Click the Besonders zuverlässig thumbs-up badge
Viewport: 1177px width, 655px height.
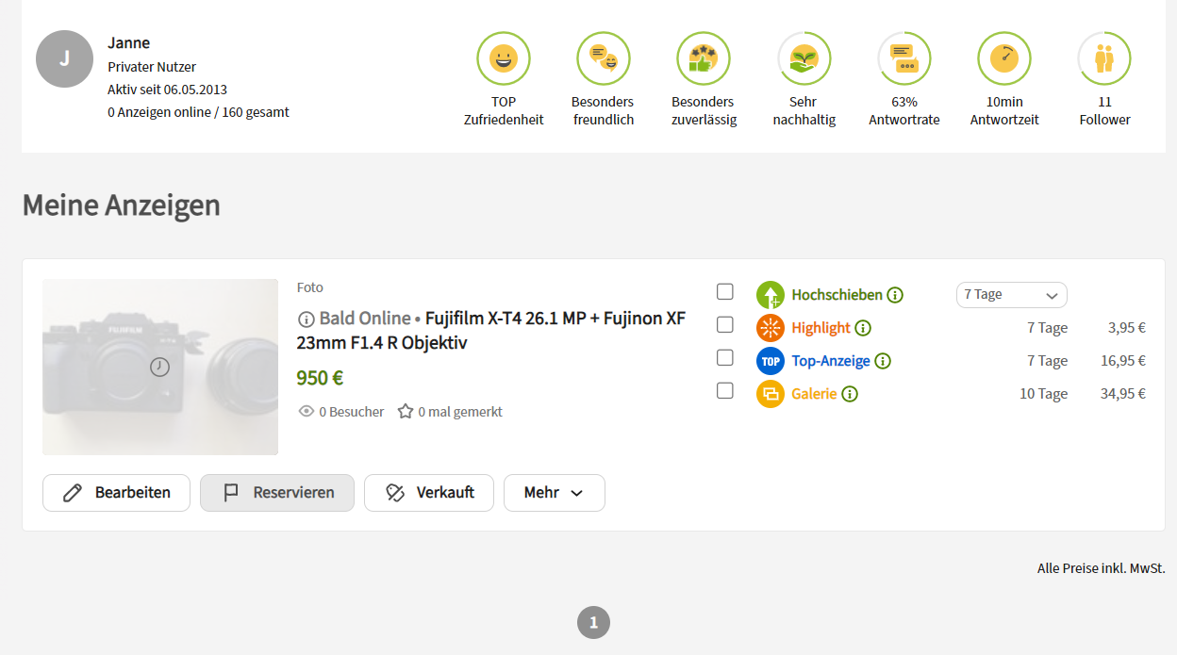pyautogui.click(x=704, y=58)
